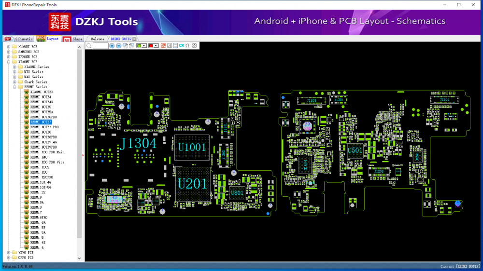Click chip U801 on the board

(x=237, y=193)
